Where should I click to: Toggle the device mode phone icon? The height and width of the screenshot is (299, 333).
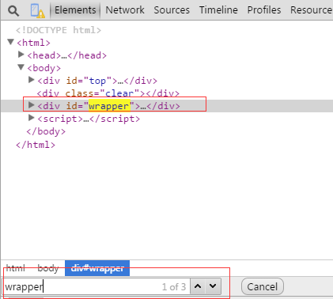pyautogui.click(x=37, y=11)
